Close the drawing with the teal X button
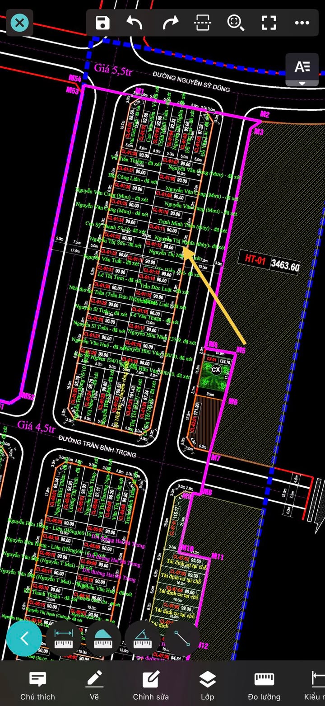This screenshot has height=706, width=325. point(19,23)
